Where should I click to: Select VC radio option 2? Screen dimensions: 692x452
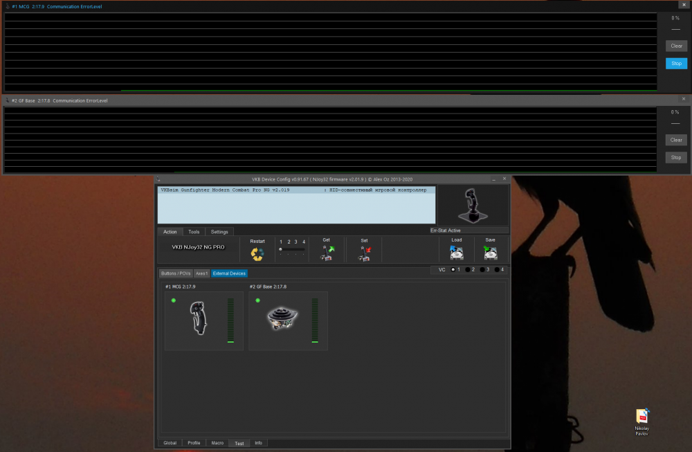[468, 269]
